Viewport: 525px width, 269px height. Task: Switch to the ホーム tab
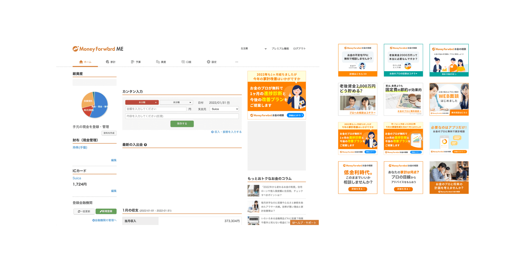point(85,62)
